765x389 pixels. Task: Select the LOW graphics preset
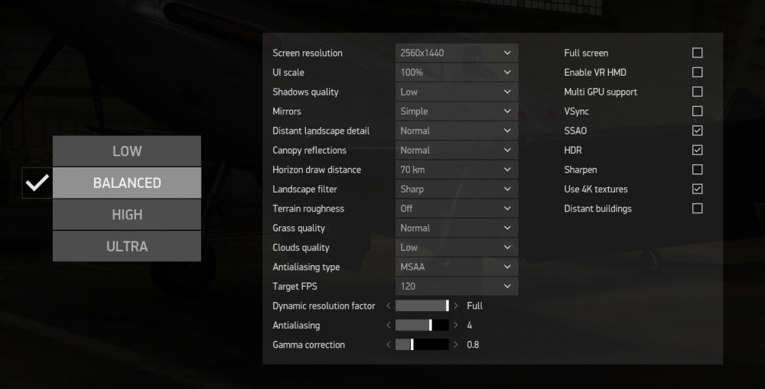click(x=127, y=151)
